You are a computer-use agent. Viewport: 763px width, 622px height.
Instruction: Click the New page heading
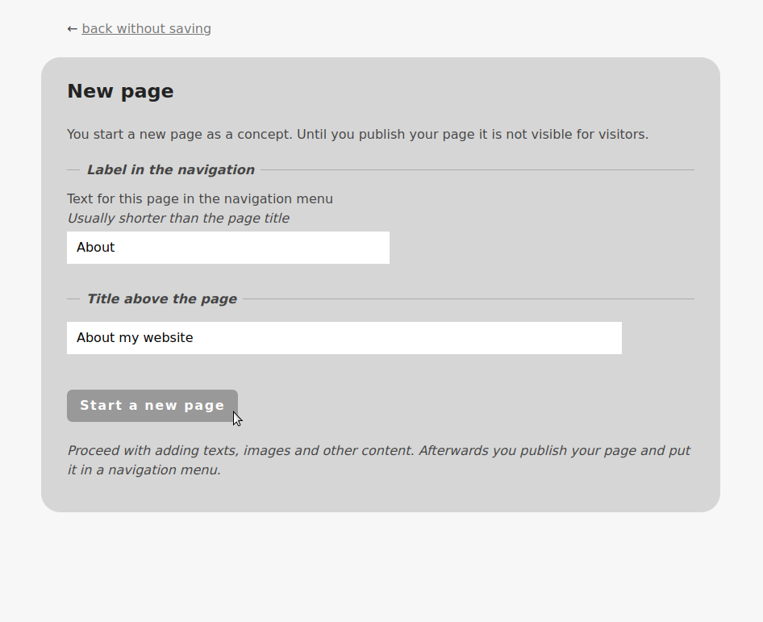point(120,91)
